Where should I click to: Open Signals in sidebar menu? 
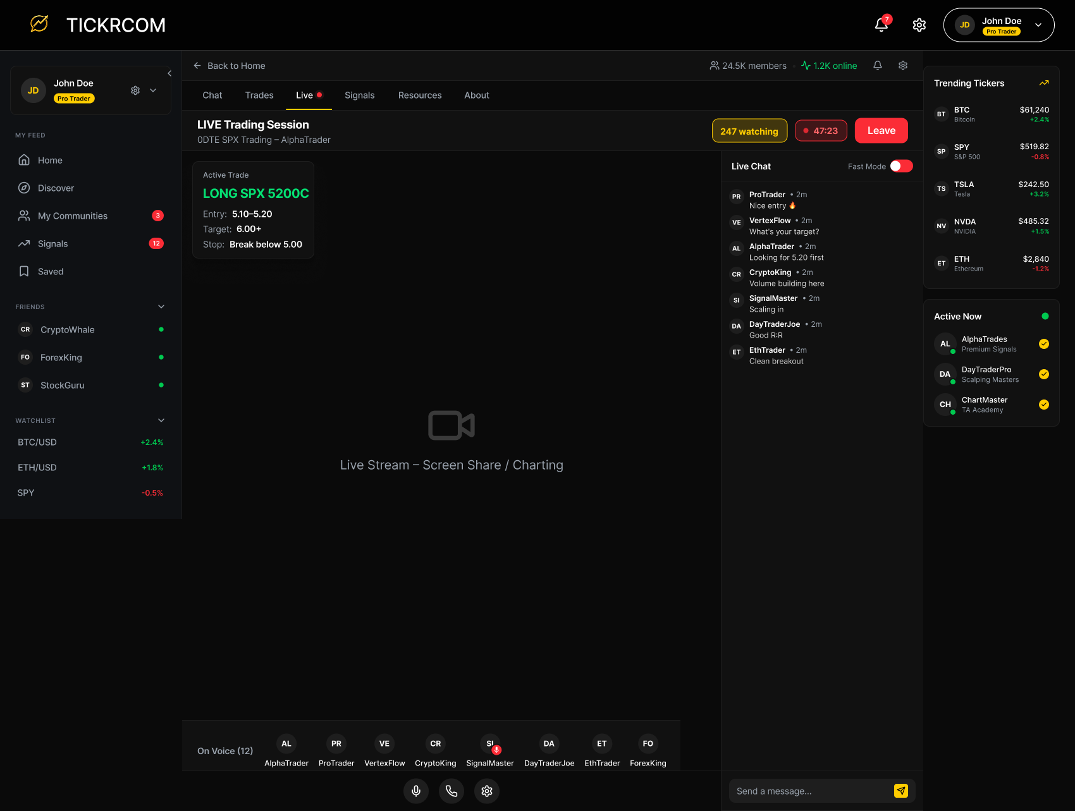coord(90,243)
